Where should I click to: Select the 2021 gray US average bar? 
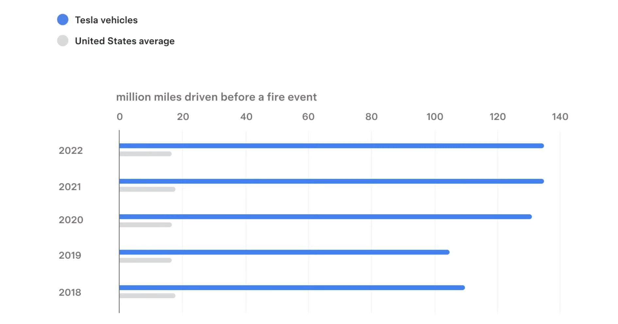[147, 189]
